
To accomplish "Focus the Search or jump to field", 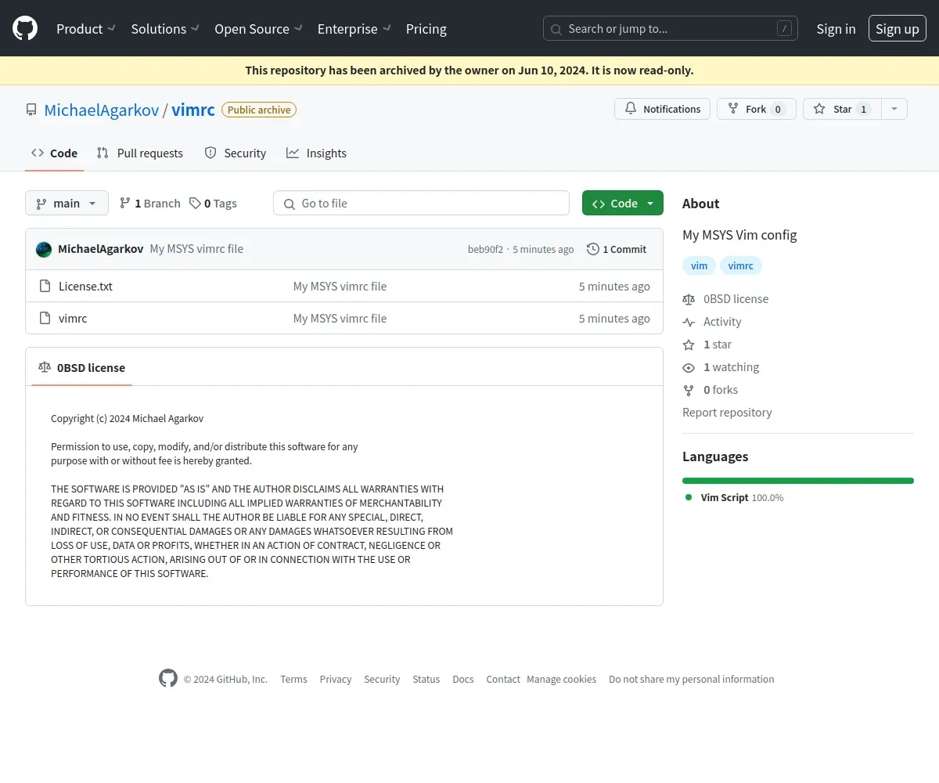I will 671,29.
